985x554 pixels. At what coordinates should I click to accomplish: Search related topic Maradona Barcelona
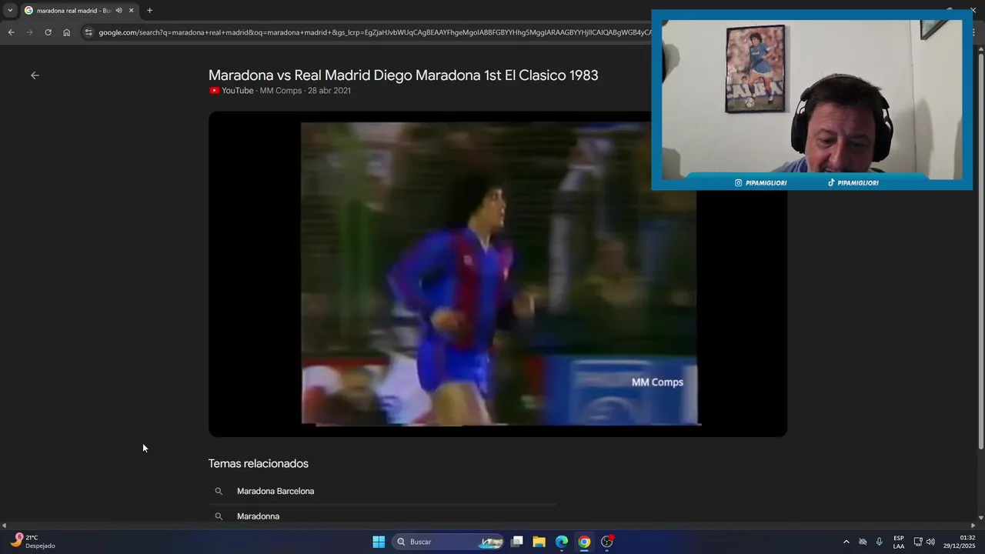pyautogui.click(x=275, y=491)
